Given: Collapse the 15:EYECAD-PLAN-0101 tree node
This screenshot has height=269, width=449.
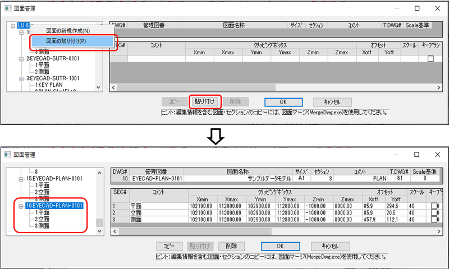Looking at the screenshot, I should (22, 178).
